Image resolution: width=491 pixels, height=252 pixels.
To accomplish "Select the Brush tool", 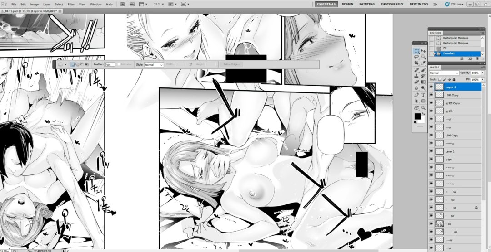I will (x=423, y=70).
